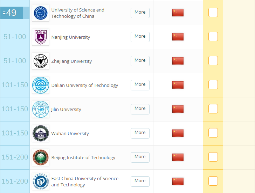Click the China flag in Jilin University row

tap(178, 109)
